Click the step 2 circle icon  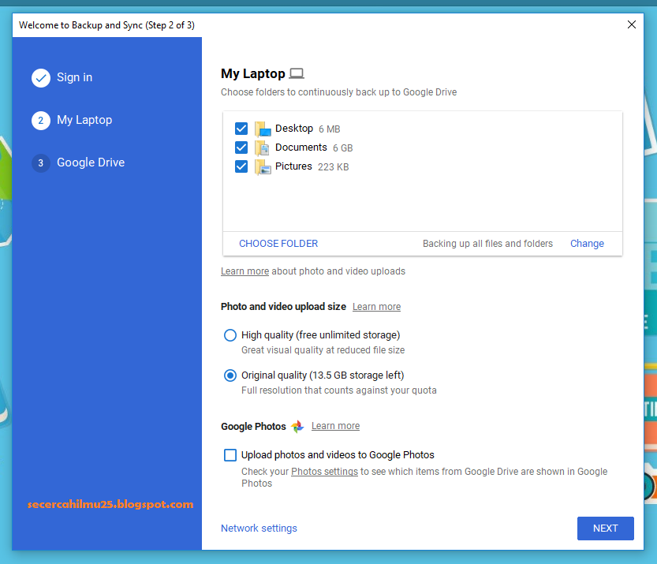[x=41, y=121]
